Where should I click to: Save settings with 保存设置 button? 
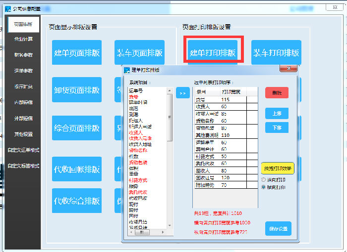point(278,228)
